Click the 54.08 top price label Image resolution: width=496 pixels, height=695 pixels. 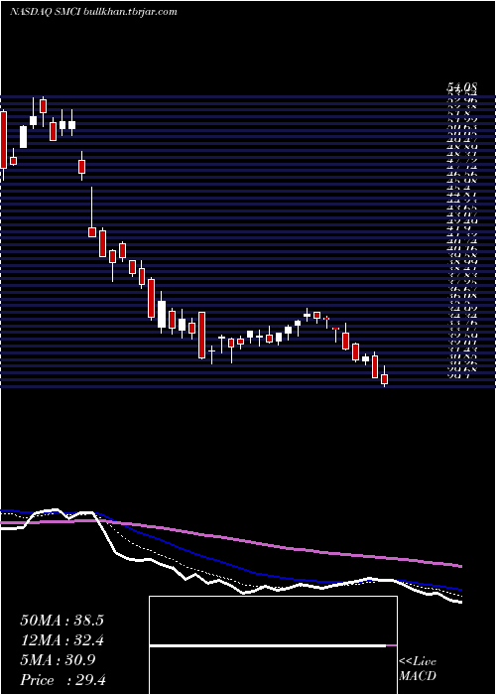click(x=462, y=89)
